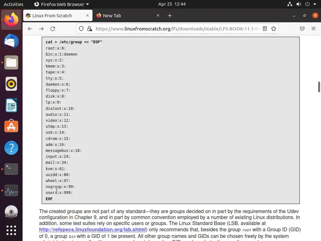Click the 'nogroup:x:99:' line
Screen dimensions: 321x241
point(60,187)
